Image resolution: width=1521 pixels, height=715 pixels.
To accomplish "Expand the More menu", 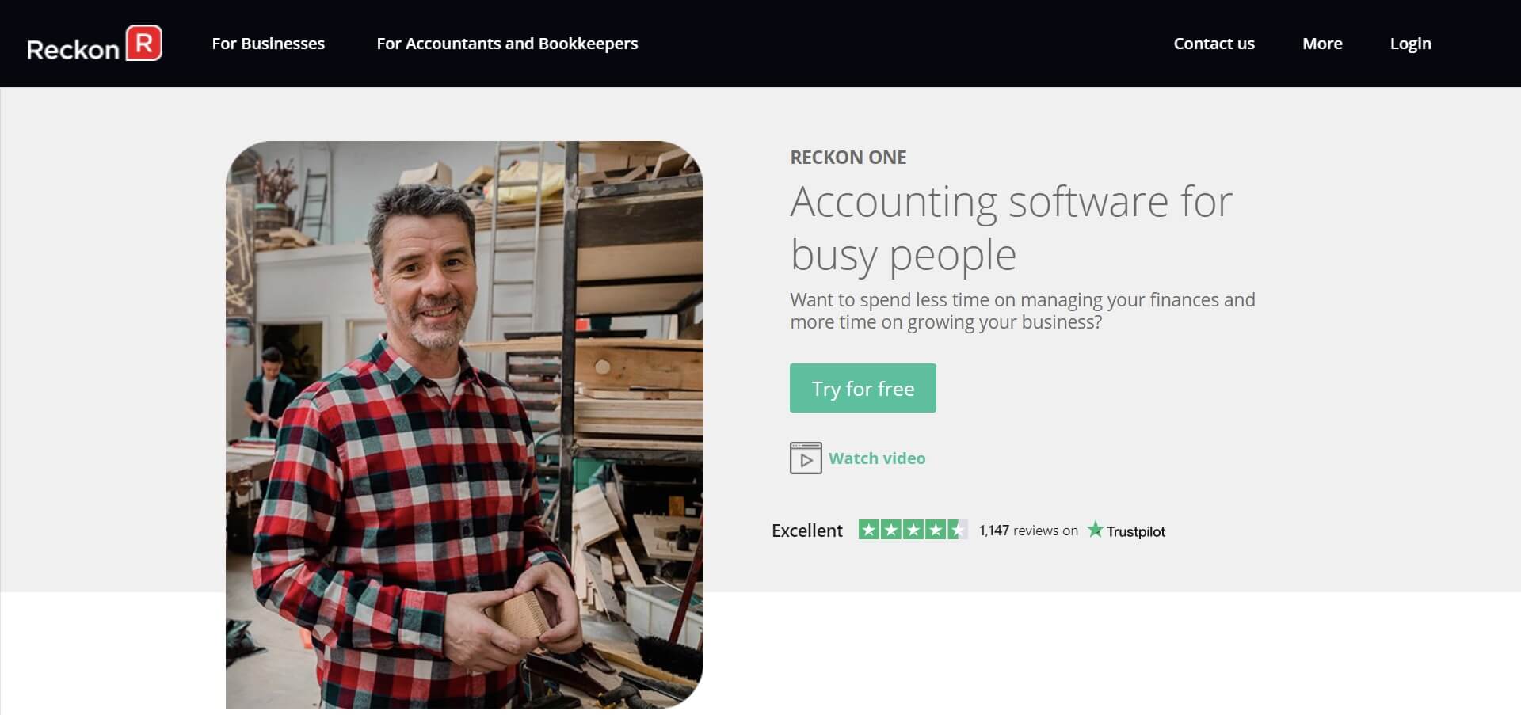I will point(1322,44).
